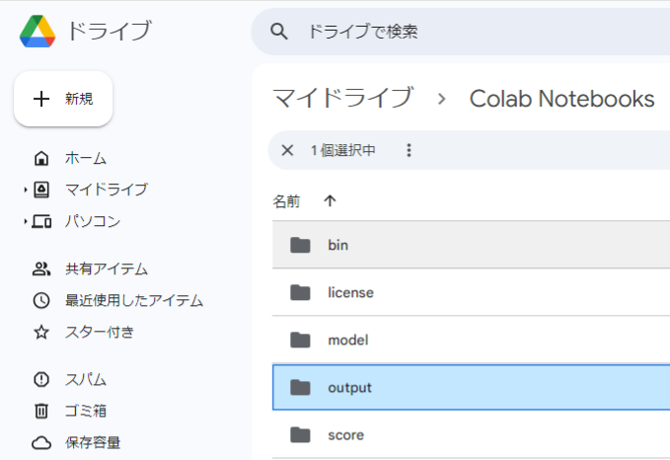This screenshot has height=460, width=670.
Task: Go to マイドライブ breadcrumb
Action: click(343, 98)
